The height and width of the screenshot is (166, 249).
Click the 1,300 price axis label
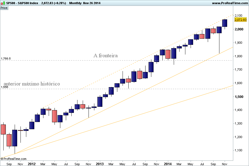(238, 123)
